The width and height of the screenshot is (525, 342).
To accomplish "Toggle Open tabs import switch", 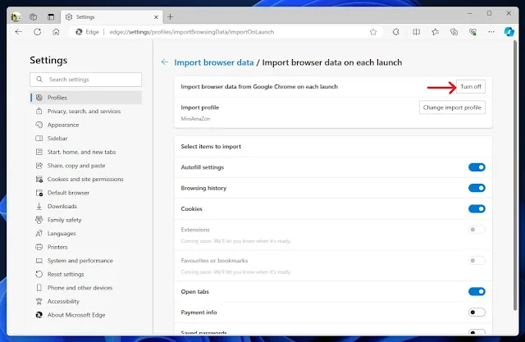I will (477, 291).
